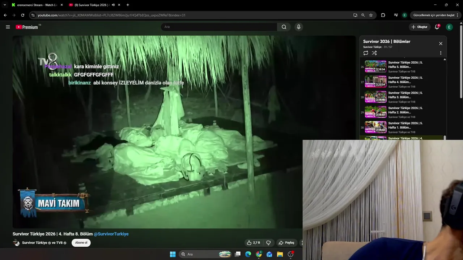Open media controls icon in toolbar
The width and height of the screenshot is (463, 260).
(x=396, y=15)
